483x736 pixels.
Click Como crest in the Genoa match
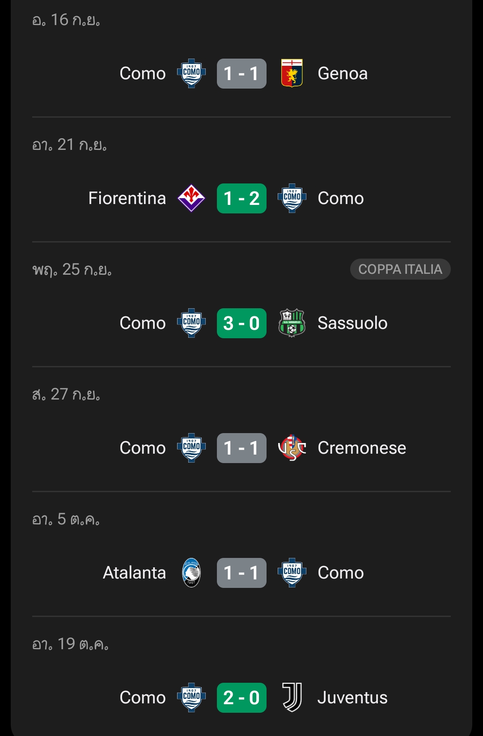click(191, 73)
